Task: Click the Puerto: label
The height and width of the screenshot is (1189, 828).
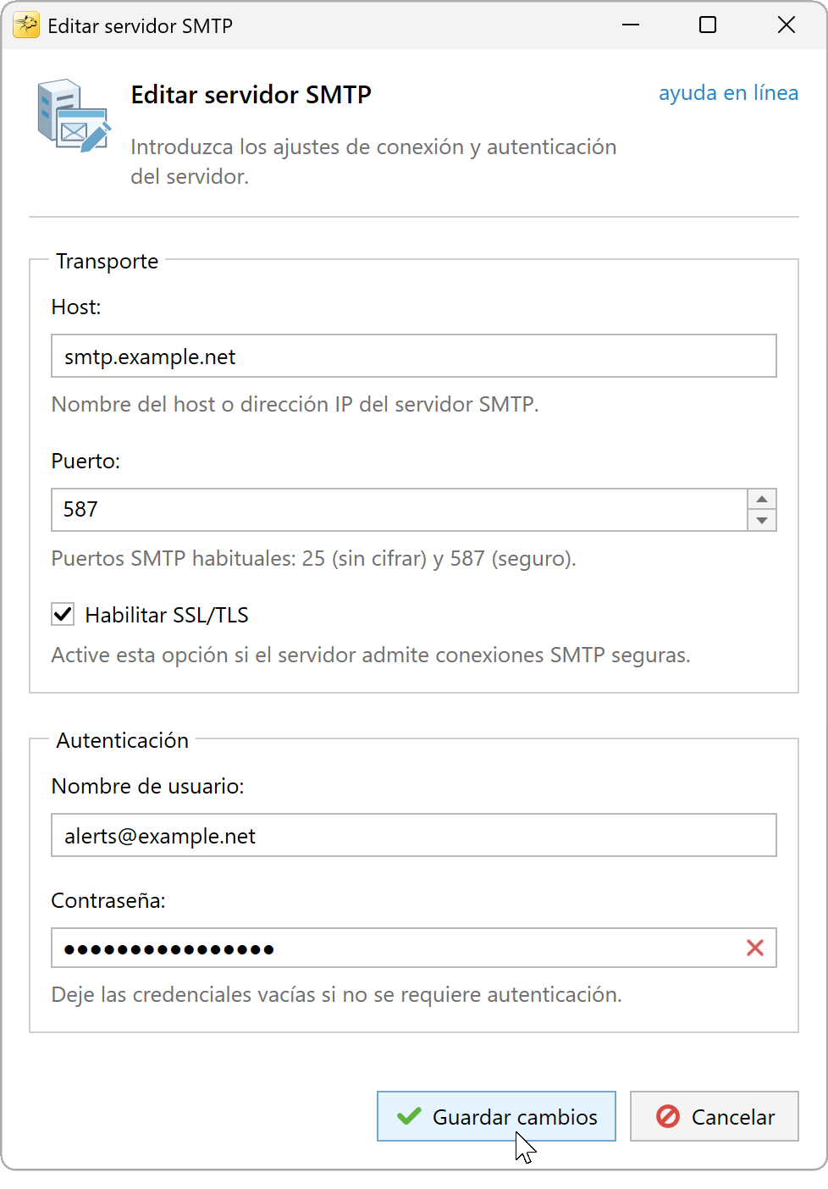Action: pos(86,461)
